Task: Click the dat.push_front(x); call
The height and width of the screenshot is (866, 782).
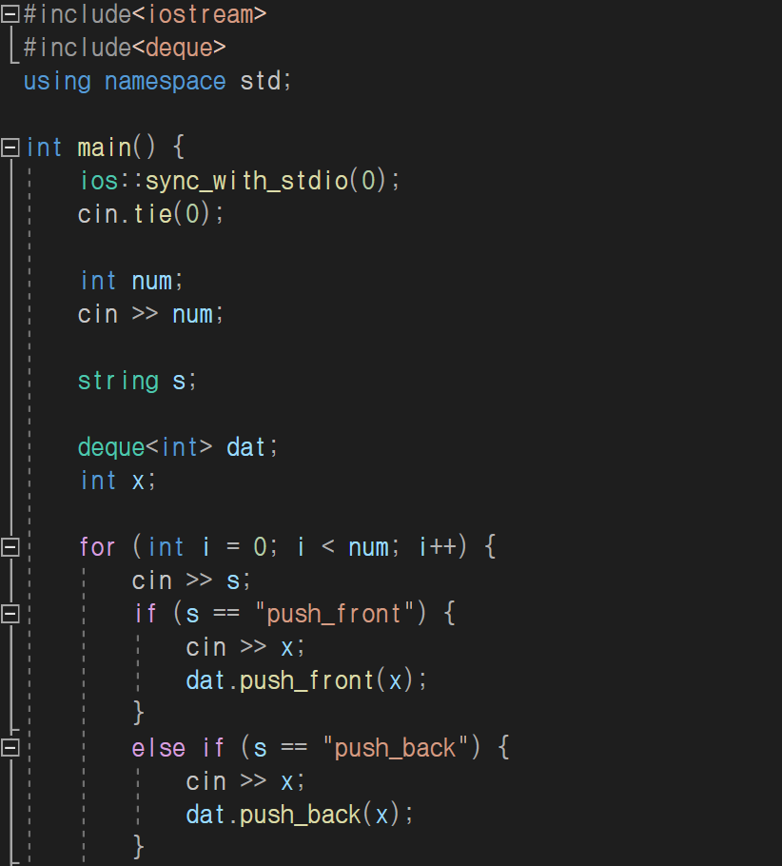Action: [x=306, y=681]
